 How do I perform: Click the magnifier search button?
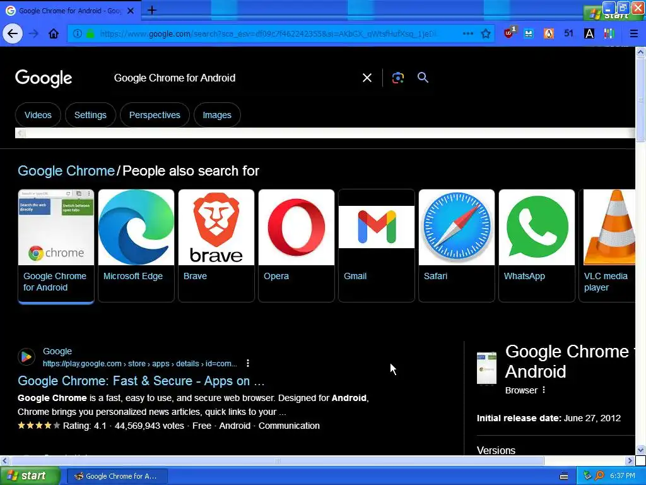[423, 77]
